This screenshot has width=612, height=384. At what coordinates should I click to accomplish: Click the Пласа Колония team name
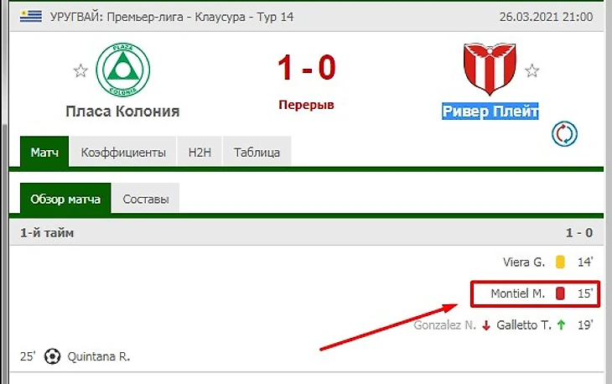(122, 112)
